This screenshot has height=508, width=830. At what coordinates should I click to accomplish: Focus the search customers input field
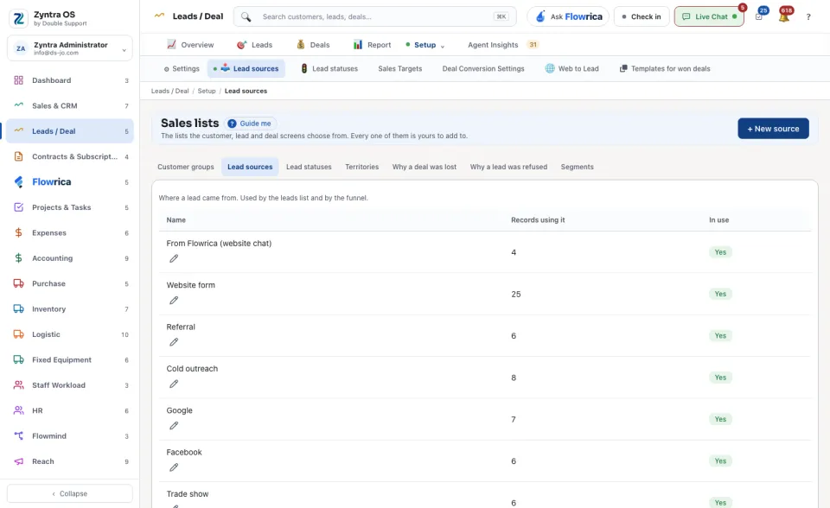tap(376, 17)
